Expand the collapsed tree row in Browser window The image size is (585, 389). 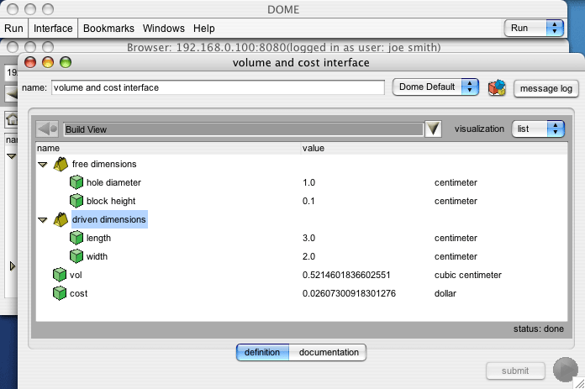click(x=13, y=266)
